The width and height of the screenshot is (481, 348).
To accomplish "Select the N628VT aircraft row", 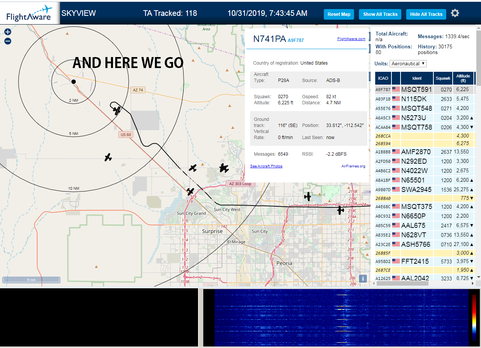I will [424, 235].
